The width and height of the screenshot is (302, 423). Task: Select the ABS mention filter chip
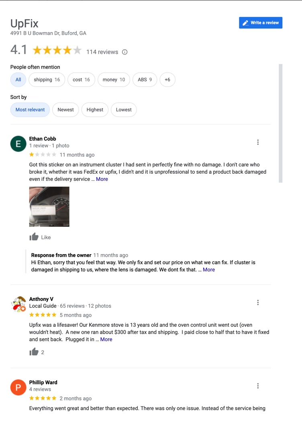click(x=145, y=80)
